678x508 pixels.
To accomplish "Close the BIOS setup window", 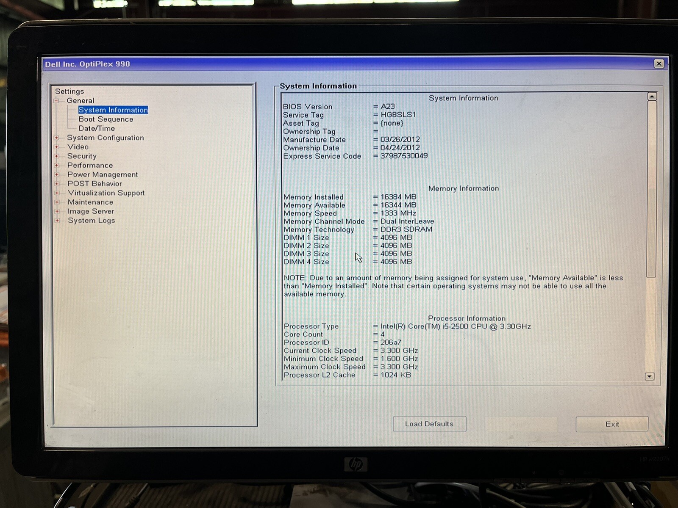I will point(659,63).
